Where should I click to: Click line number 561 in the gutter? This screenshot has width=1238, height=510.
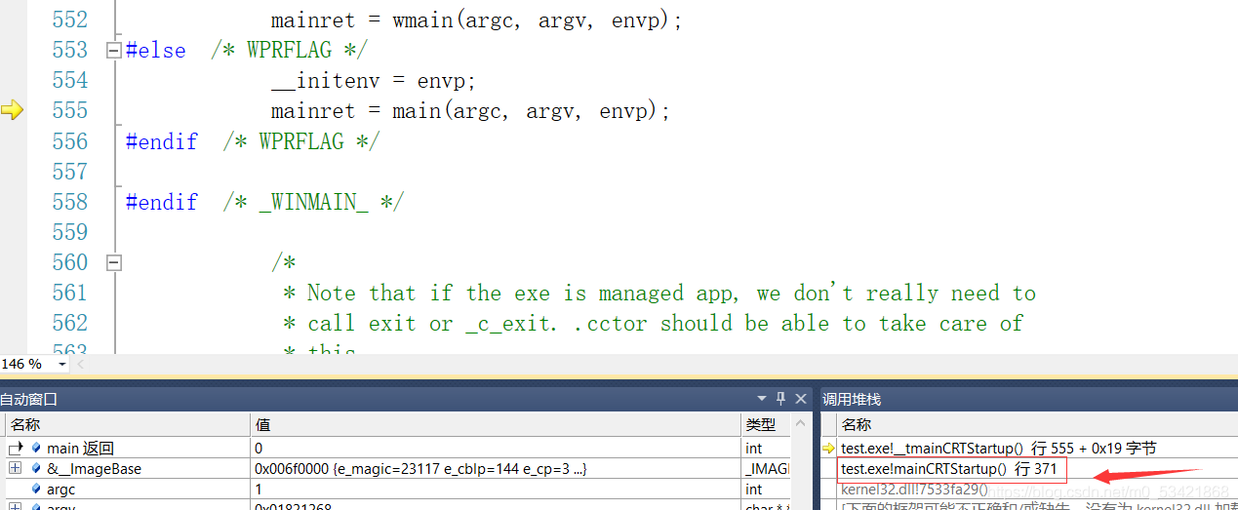[69, 293]
